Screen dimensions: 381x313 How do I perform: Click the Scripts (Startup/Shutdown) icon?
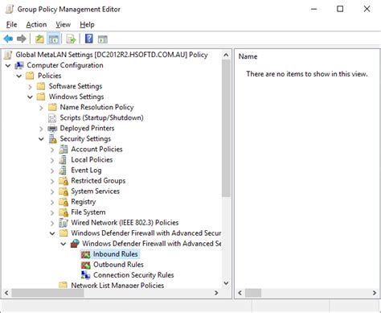(x=52, y=118)
